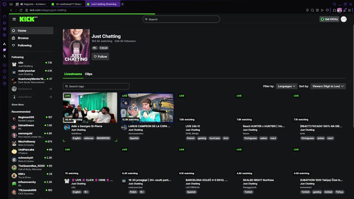Select Browse in the Kick sidebar
354x199 pixels.
tap(32, 38)
